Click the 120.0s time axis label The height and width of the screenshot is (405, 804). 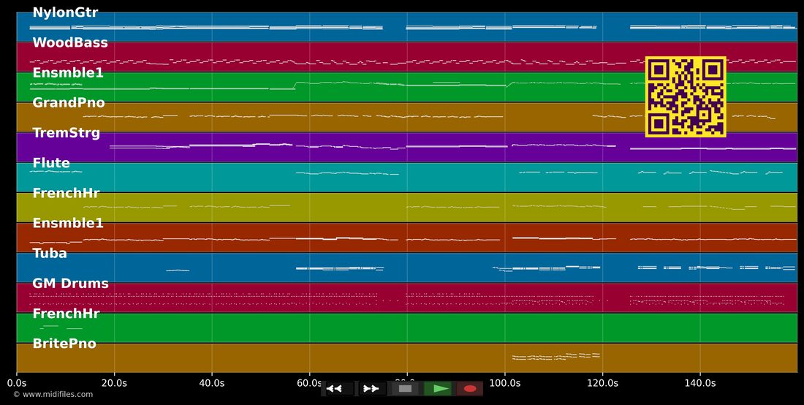pos(602,383)
